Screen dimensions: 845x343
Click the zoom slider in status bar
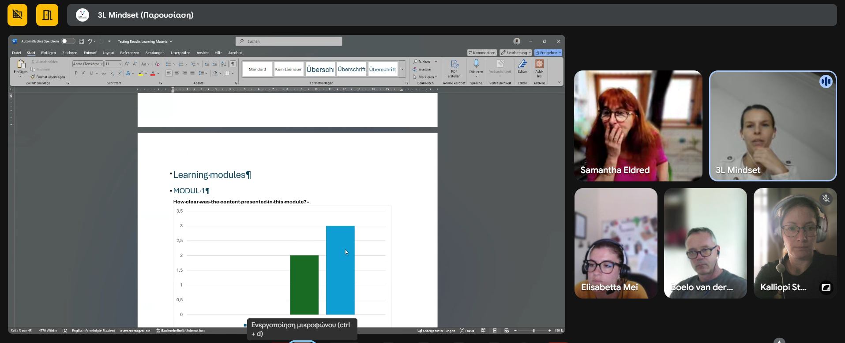pos(533,331)
